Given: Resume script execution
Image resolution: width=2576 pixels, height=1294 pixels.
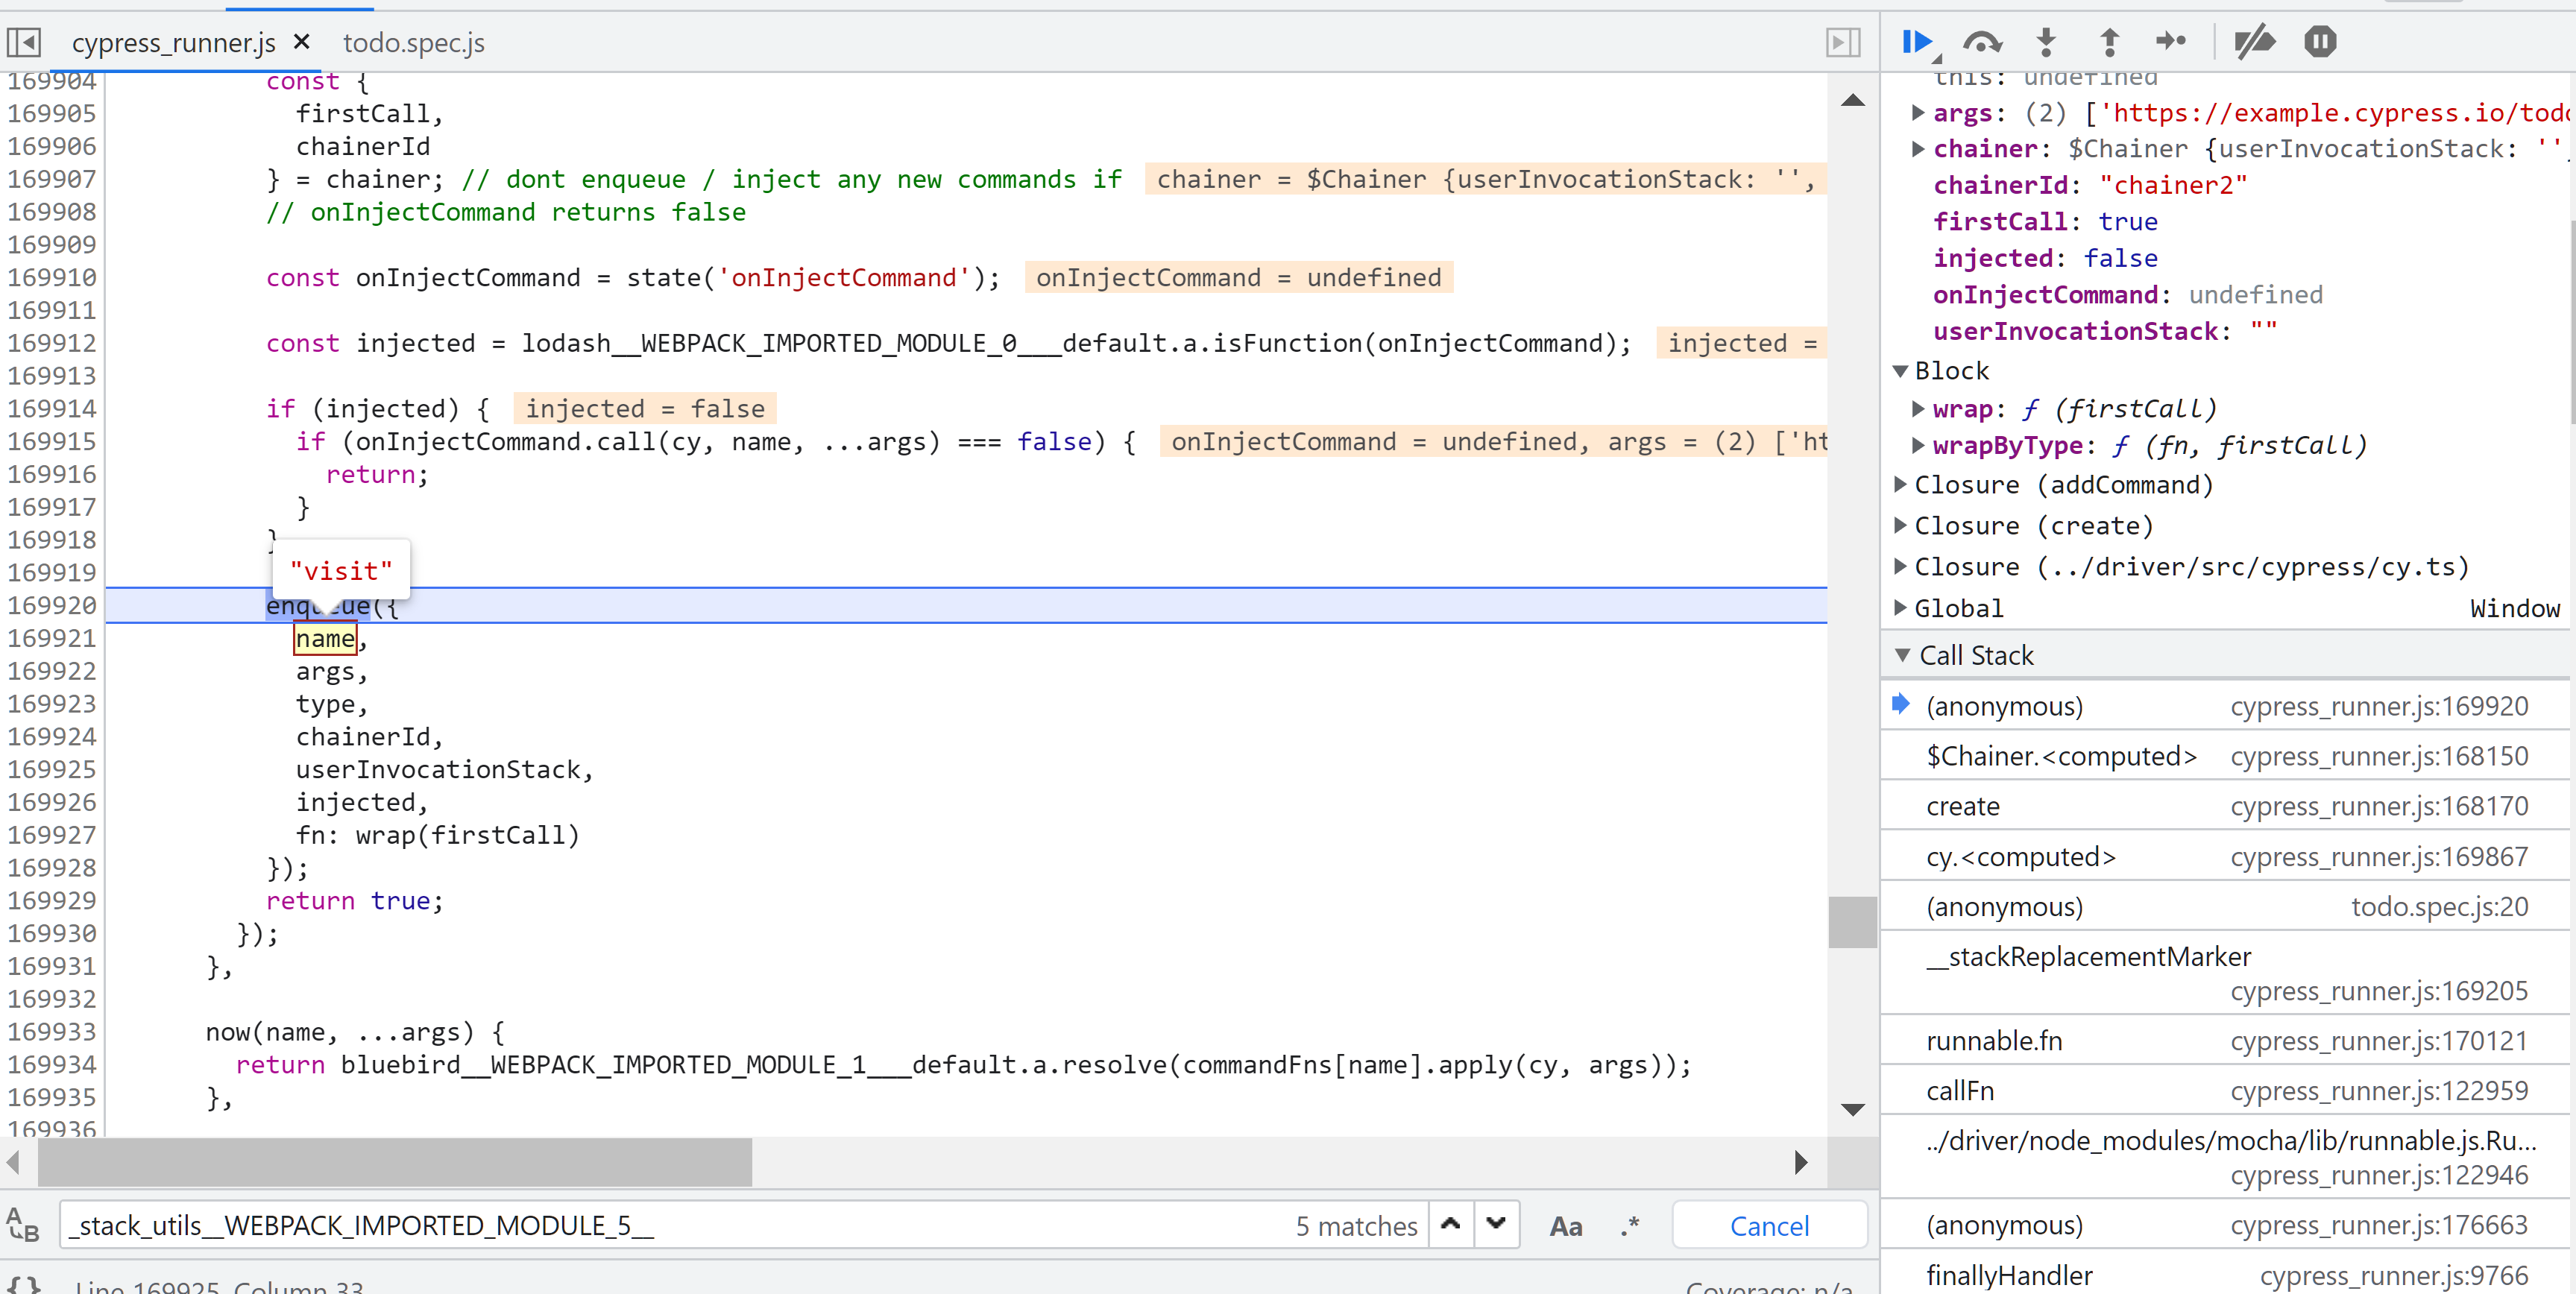Looking at the screenshot, I should click(1915, 42).
